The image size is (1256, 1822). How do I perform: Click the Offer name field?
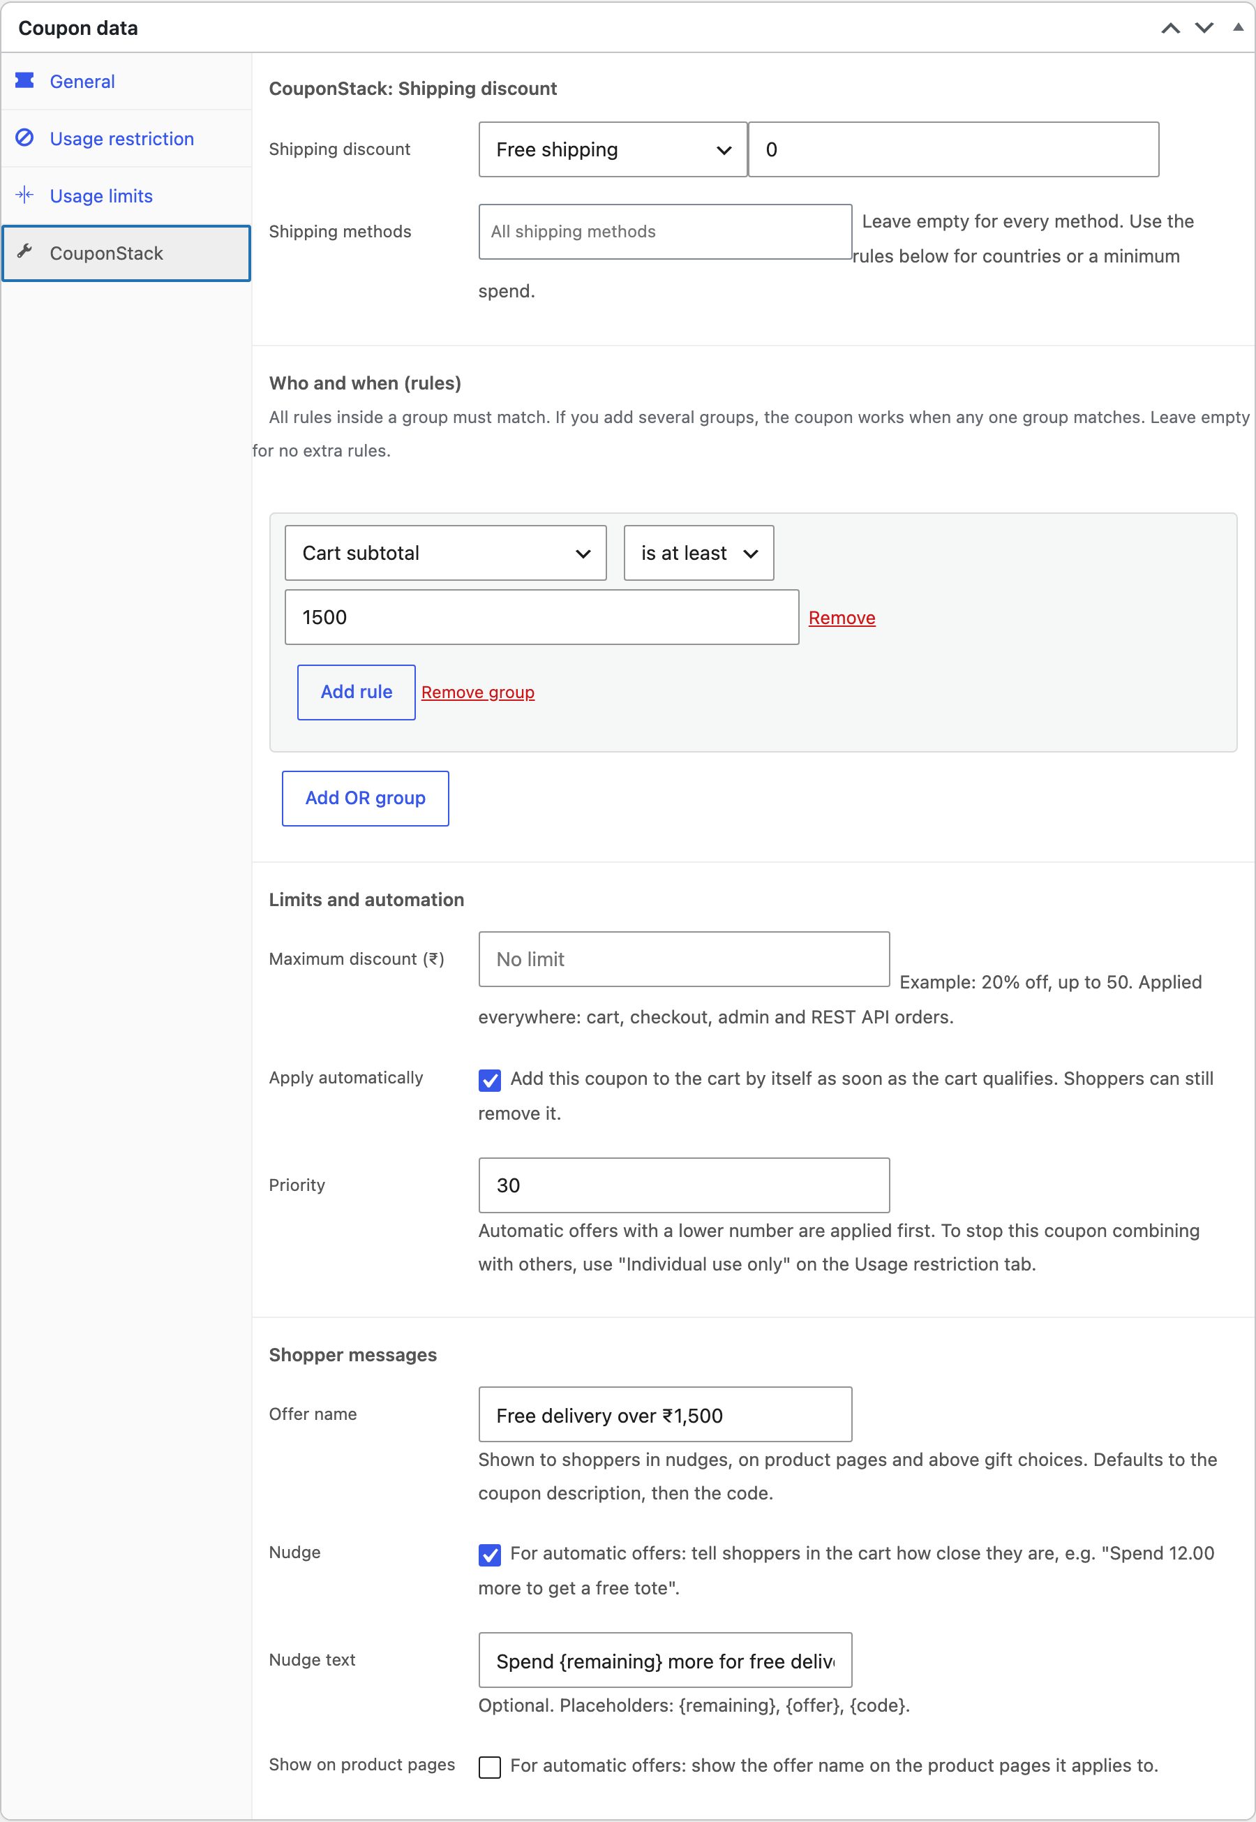(x=665, y=1415)
